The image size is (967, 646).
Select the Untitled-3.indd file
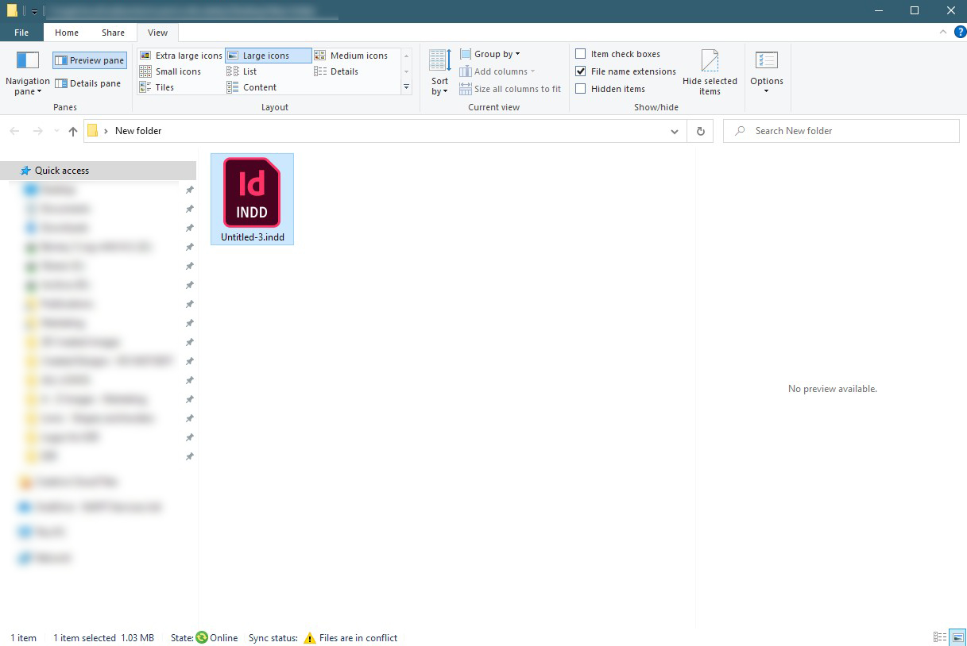point(252,194)
